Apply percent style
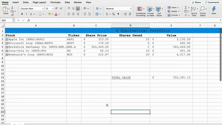 (x=113, y=14)
